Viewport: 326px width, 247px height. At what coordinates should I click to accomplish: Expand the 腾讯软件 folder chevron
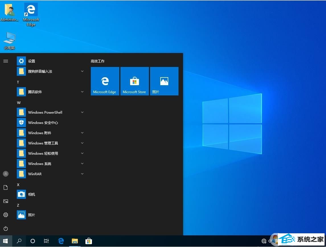pos(82,92)
